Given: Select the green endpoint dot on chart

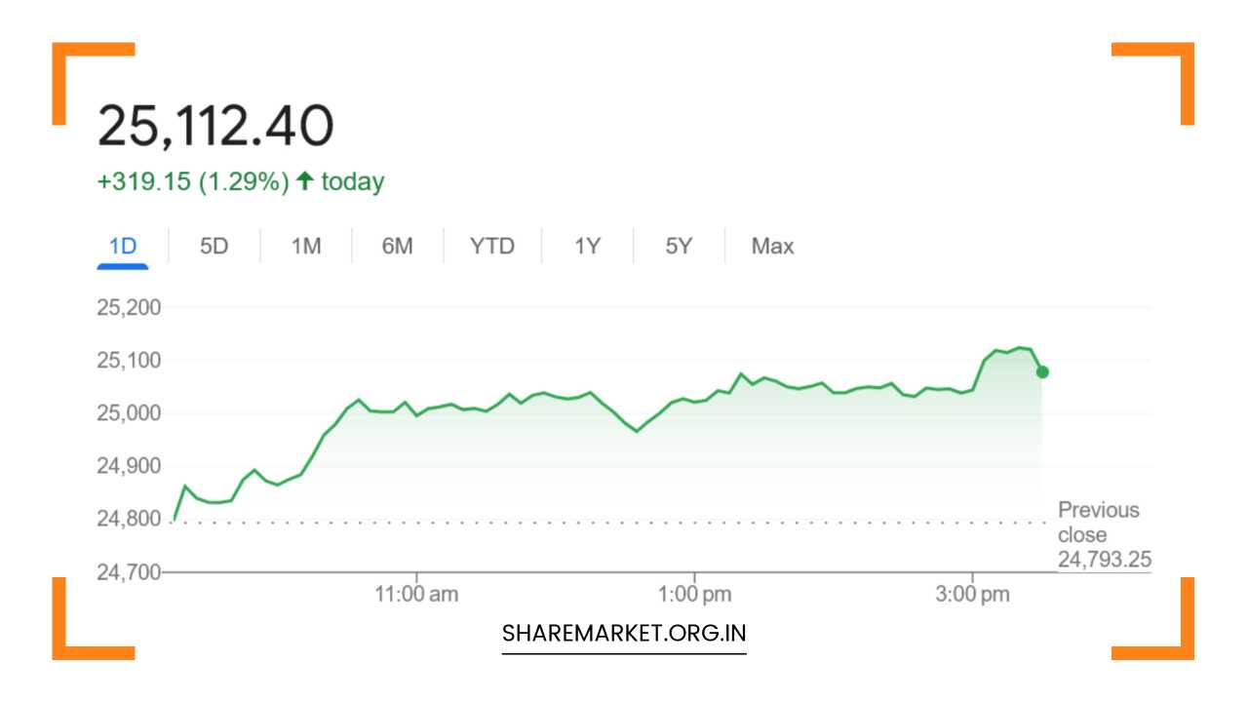Looking at the screenshot, I should click(x=1041, y=371).
